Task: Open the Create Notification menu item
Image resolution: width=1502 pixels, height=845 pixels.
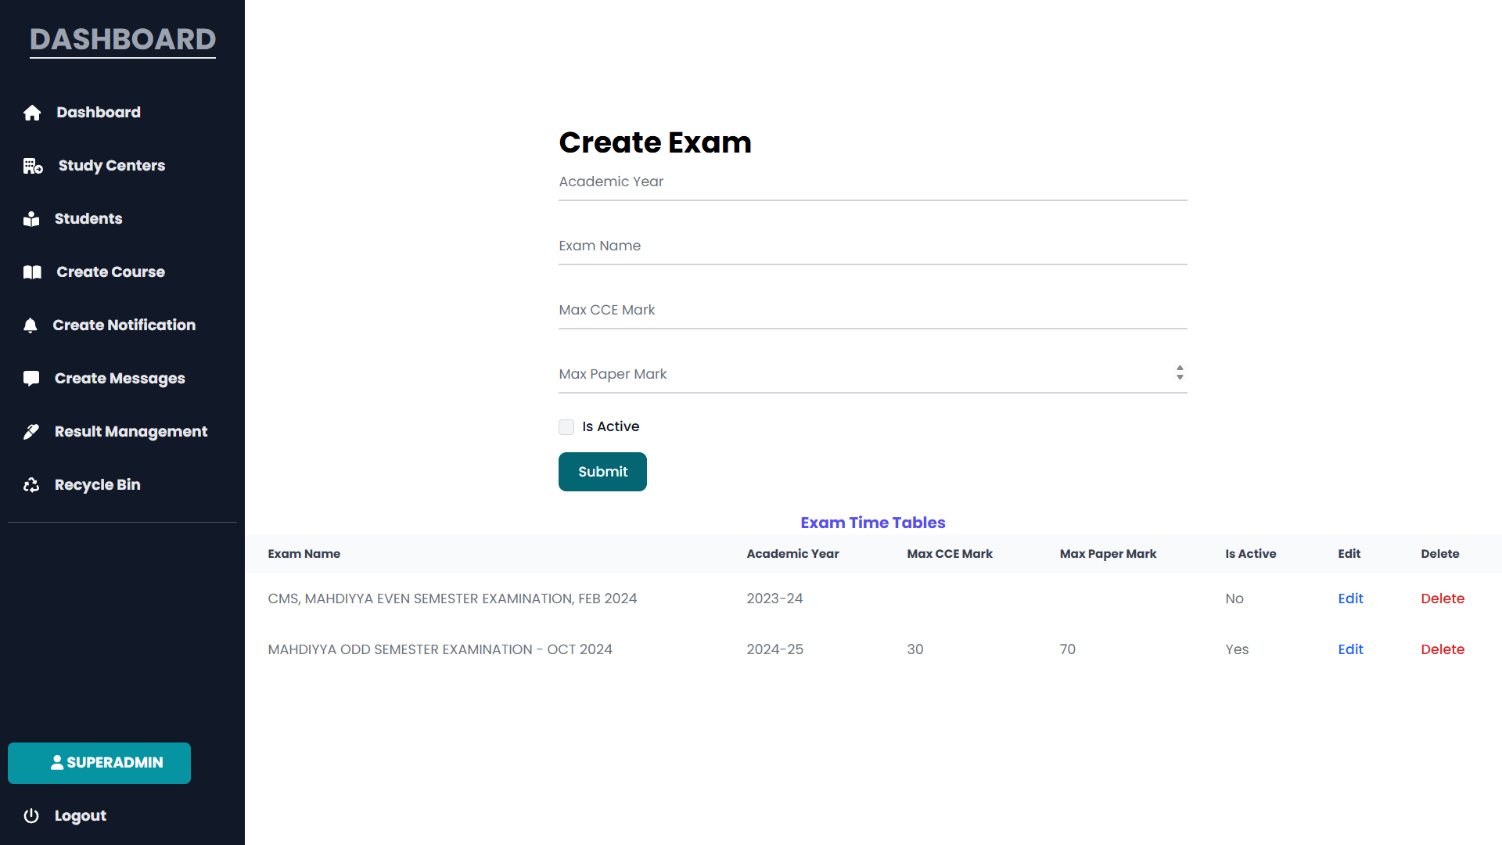Action: pos(124,325)
